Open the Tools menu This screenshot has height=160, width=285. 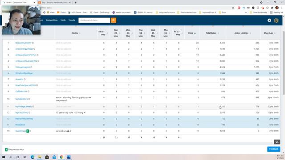63,20
